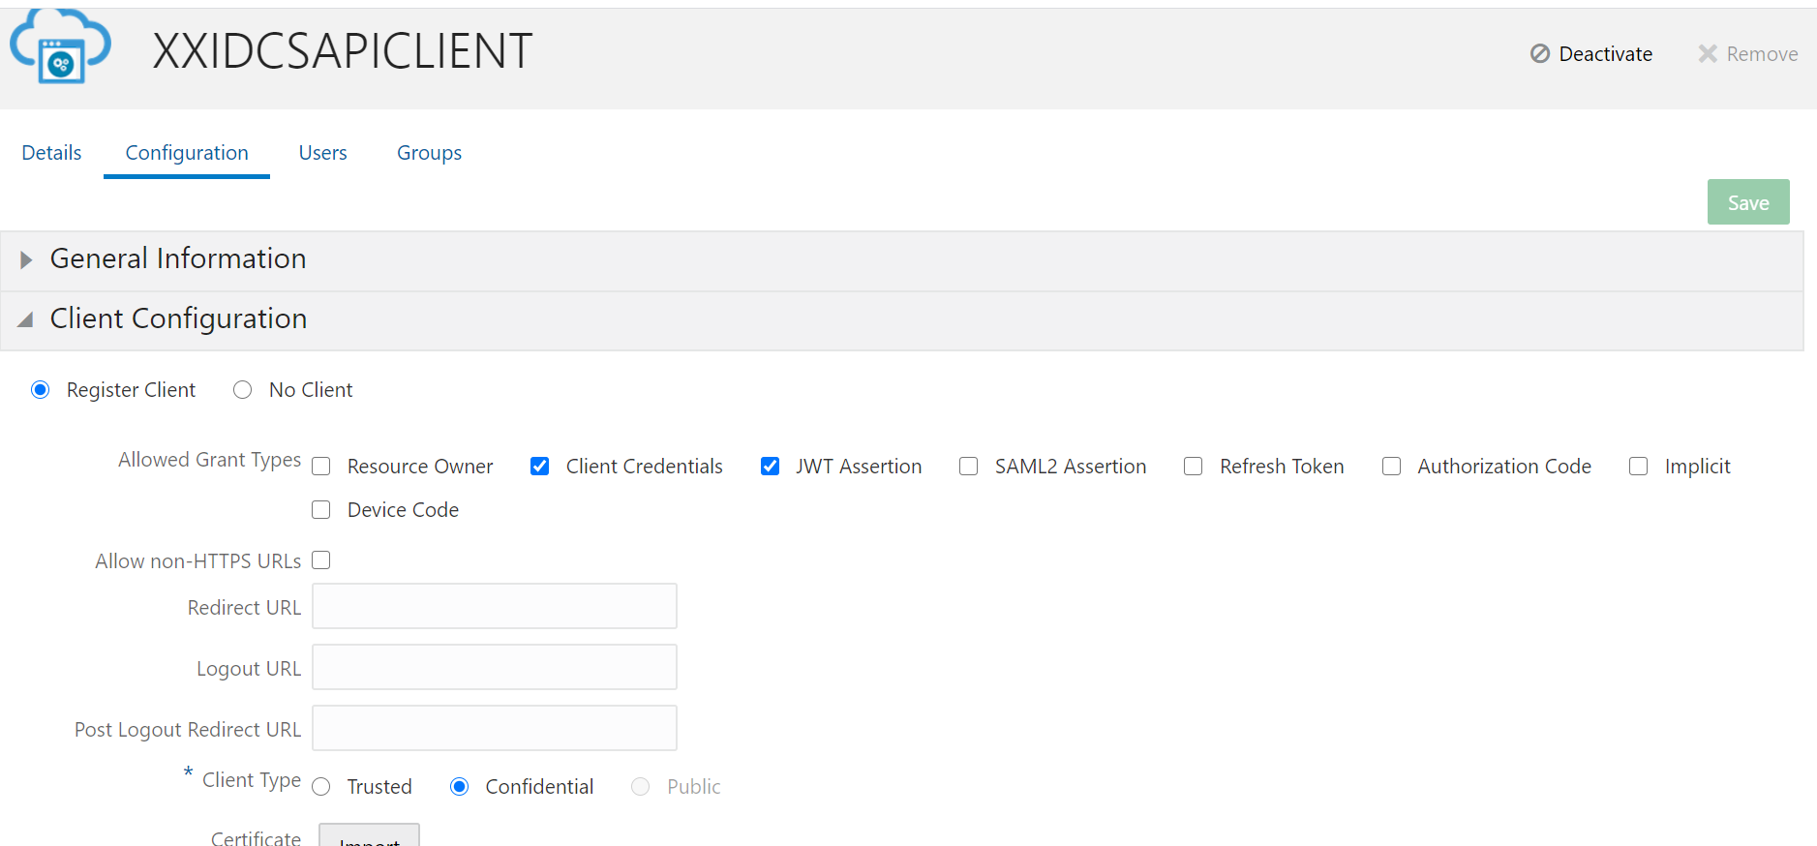Select the Configuration tab
This screenshot has height=846, width=1817.
[x=187, y=153]
